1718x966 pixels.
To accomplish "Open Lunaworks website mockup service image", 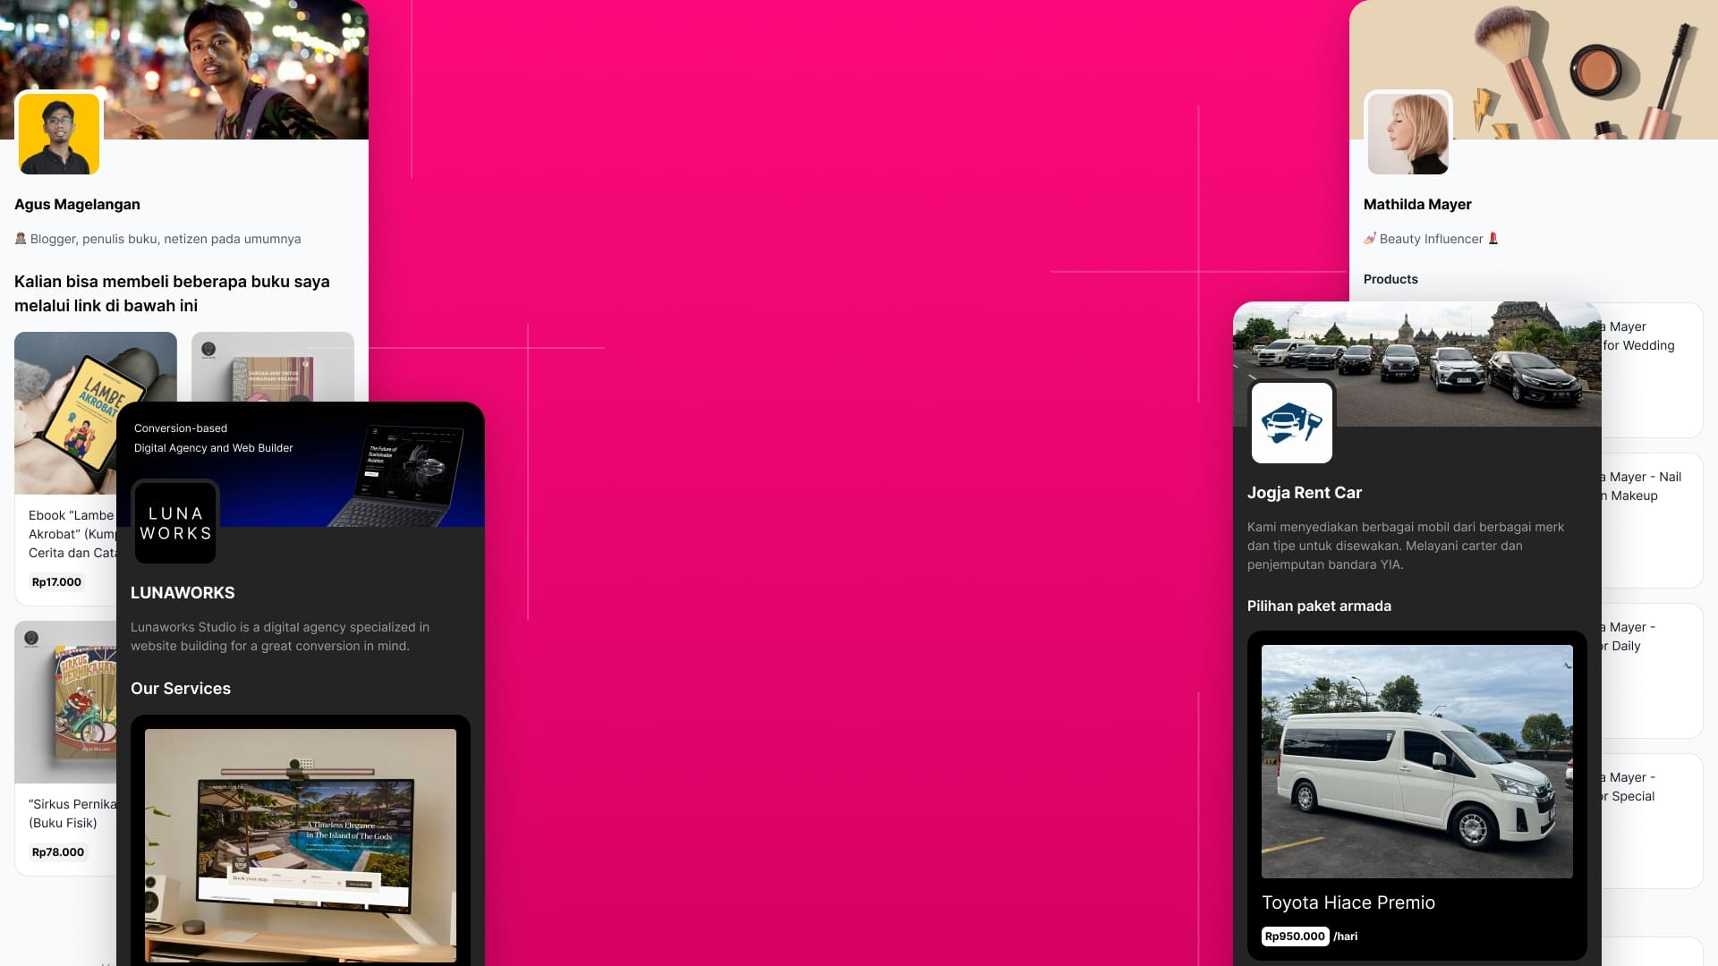I will (x=301, y=845).
